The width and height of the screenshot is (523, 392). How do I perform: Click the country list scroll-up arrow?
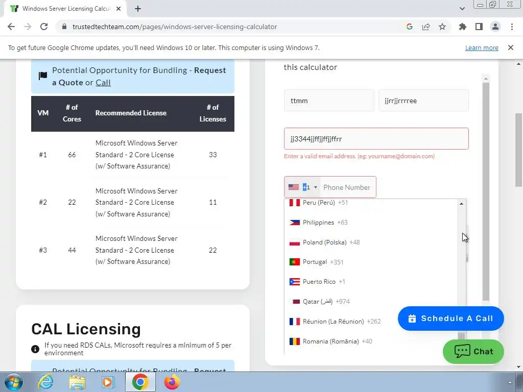pos(461,204)
